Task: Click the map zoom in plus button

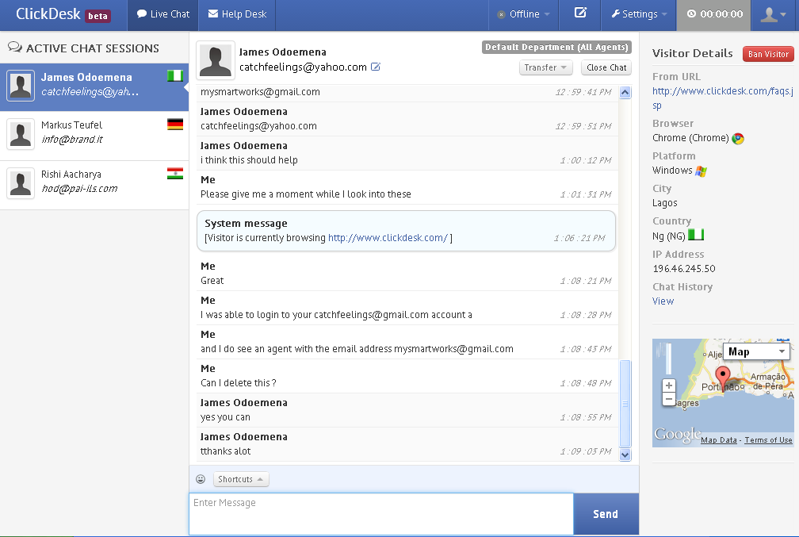Action: tap(669, 386)
